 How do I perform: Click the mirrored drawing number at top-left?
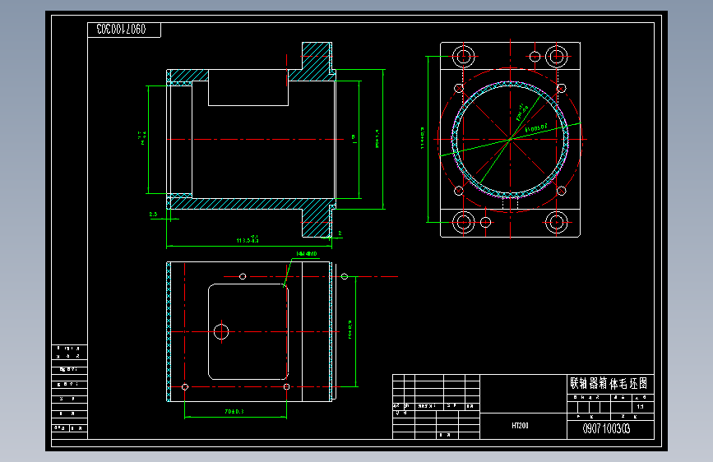122,29
